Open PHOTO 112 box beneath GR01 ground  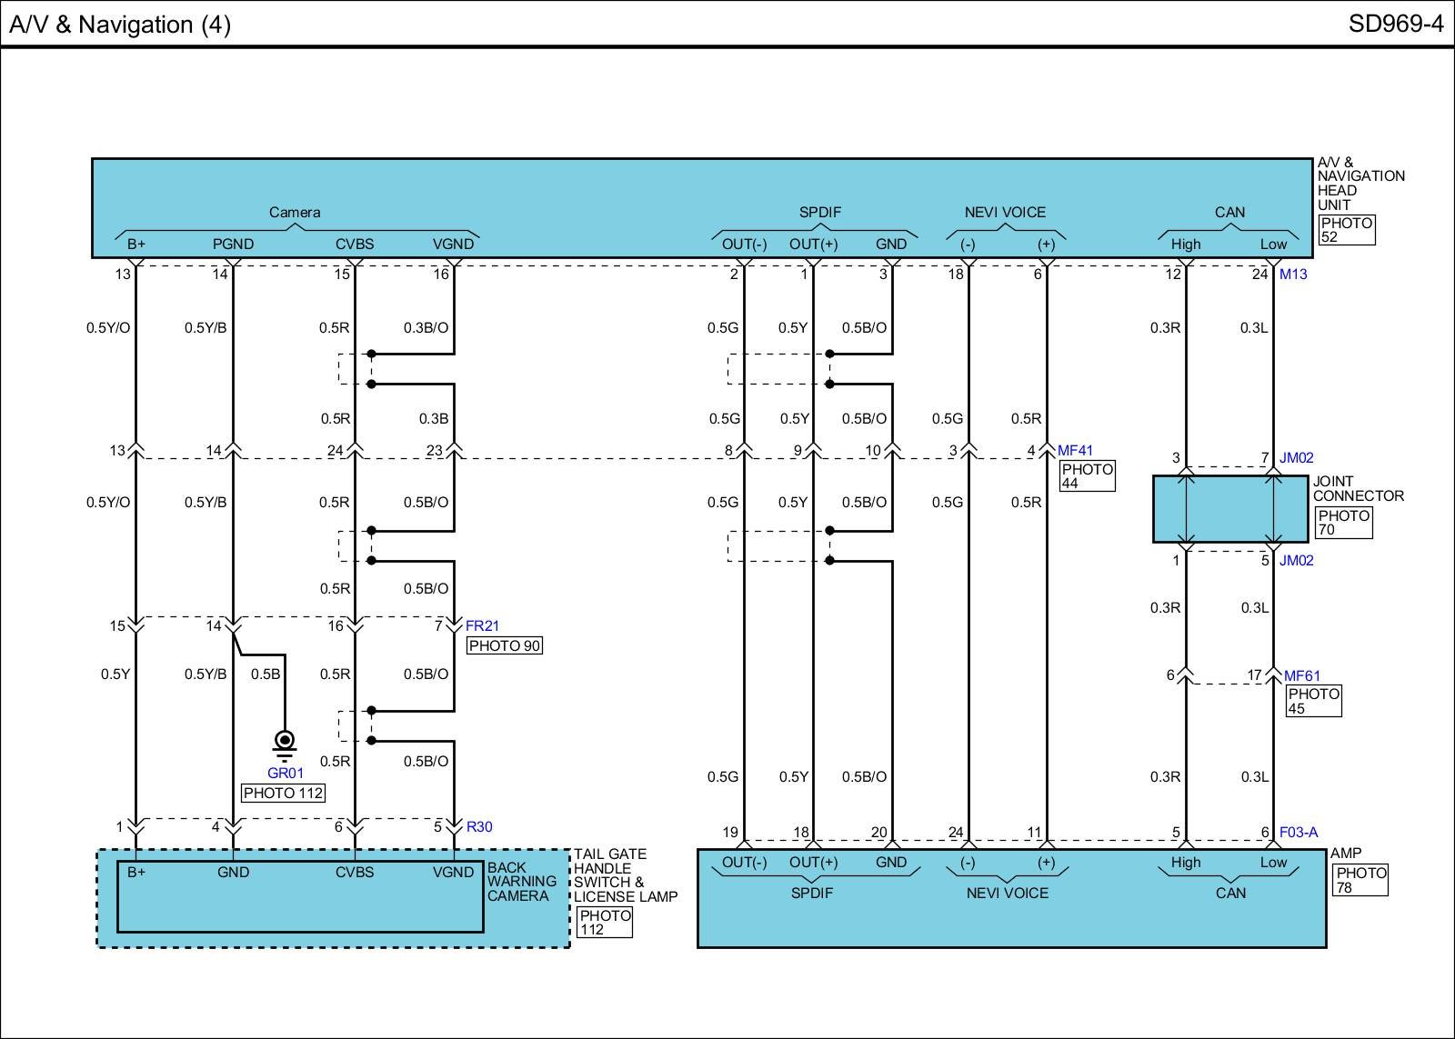283,793
